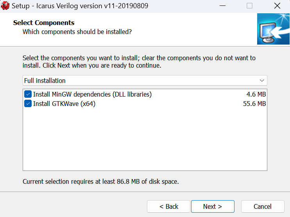Select the 'Install GTKWave (x64)' label text
The width and height of the screenshot is (290, 217).
(64, 104)
